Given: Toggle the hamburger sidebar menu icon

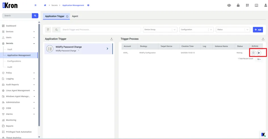Looking at the screenshot, I should pyautogui.click(x=35, y=5).
